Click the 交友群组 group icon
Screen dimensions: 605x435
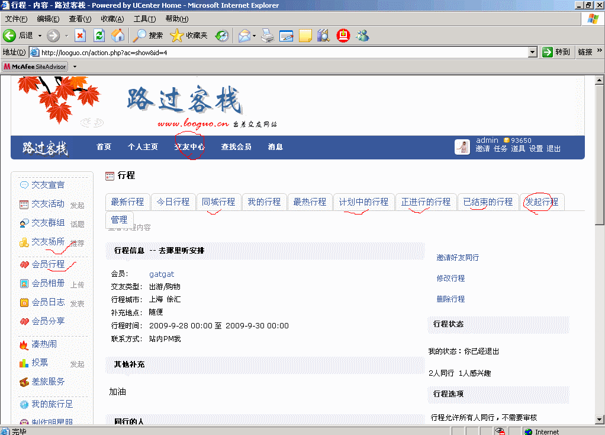(x=24, y=223)
